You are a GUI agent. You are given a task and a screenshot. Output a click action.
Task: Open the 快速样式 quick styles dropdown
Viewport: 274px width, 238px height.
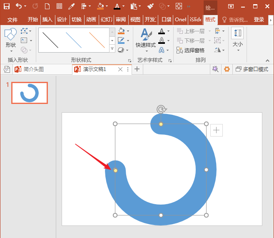click(x=146, y=40)
